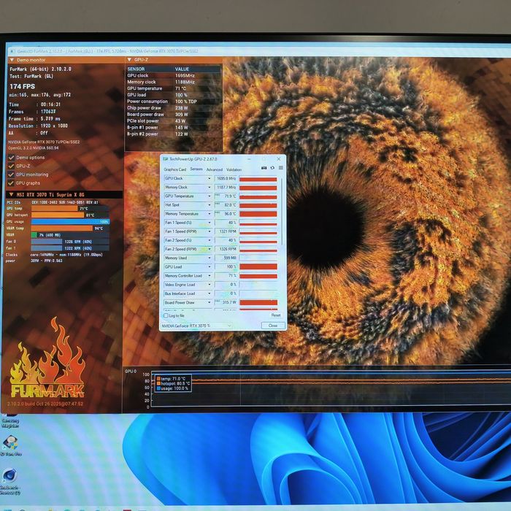Open the Memory Controller Load dropdown
Viewport: 511px width, 511px height.
coord(210,276)
